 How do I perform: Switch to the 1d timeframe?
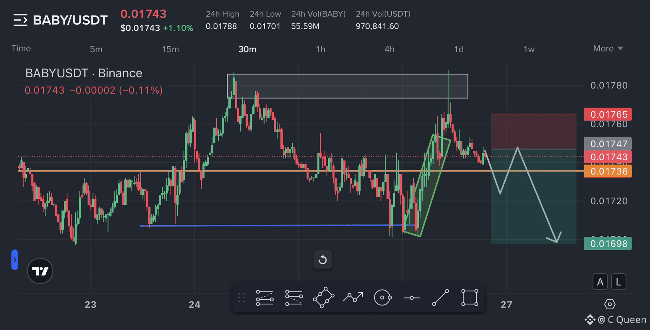pos(459,49)
